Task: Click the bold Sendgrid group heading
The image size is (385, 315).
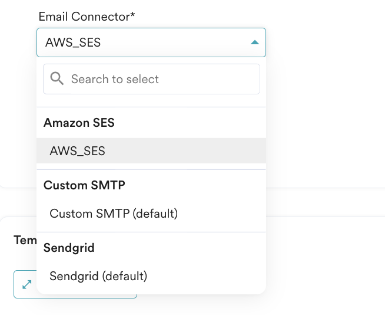Action: click(69, 248)
